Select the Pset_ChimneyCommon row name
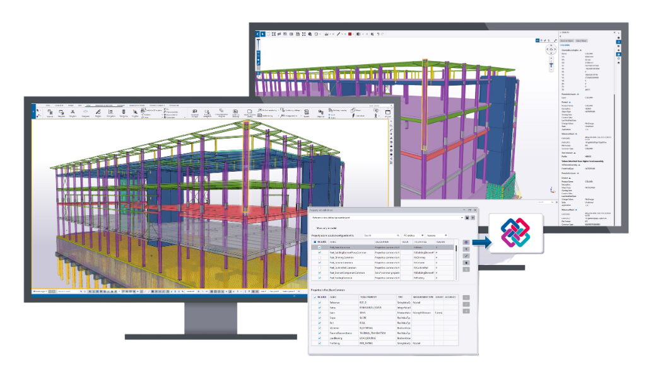 tap(342, 258)
